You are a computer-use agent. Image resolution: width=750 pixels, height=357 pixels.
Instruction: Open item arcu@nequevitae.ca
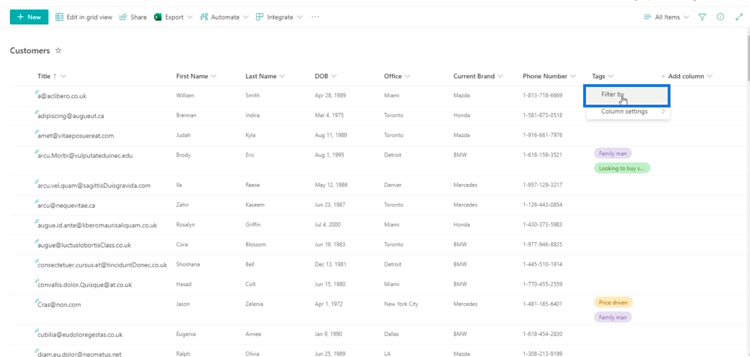click(66, 205)
